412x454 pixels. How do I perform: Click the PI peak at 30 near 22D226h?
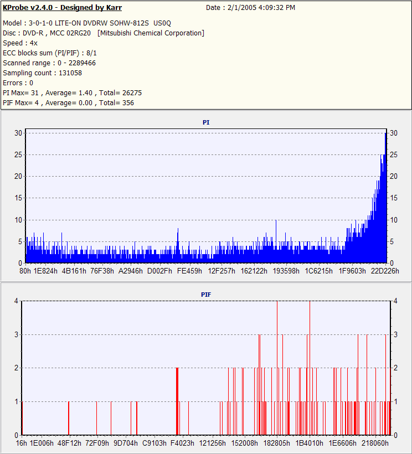click(385, 198)
